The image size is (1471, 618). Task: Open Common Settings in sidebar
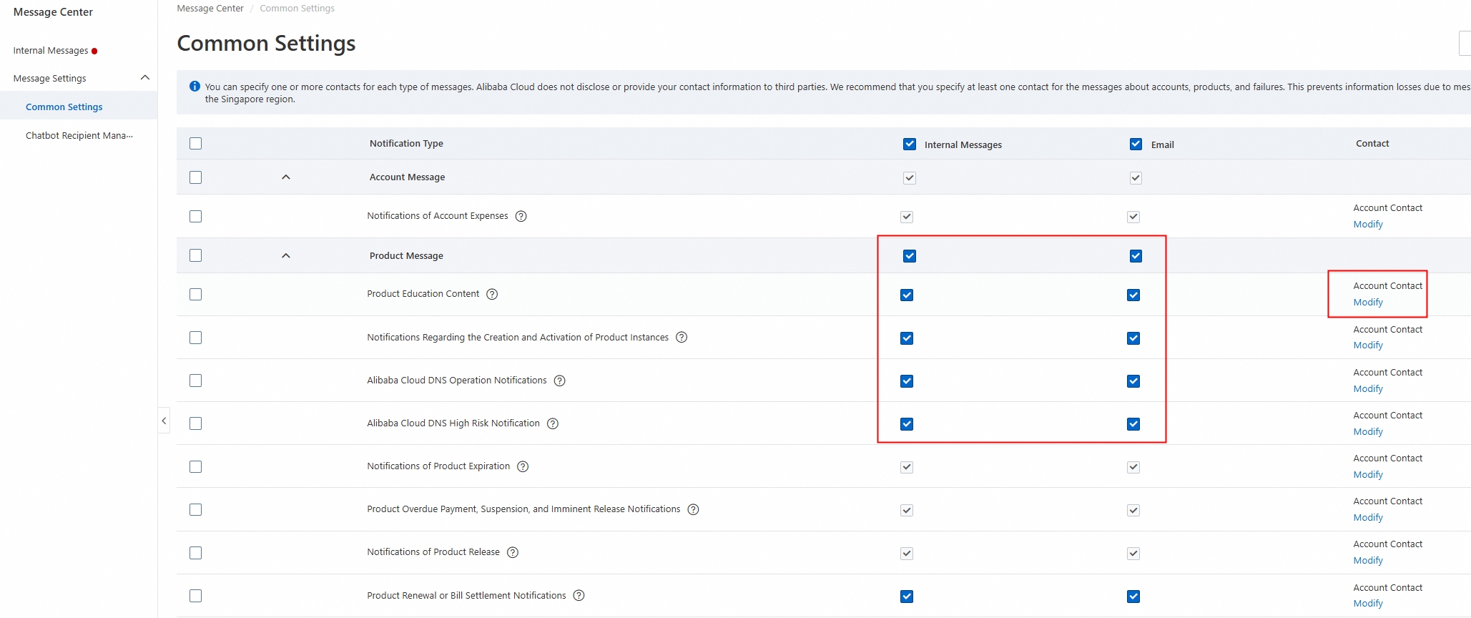tap(64, 107)
